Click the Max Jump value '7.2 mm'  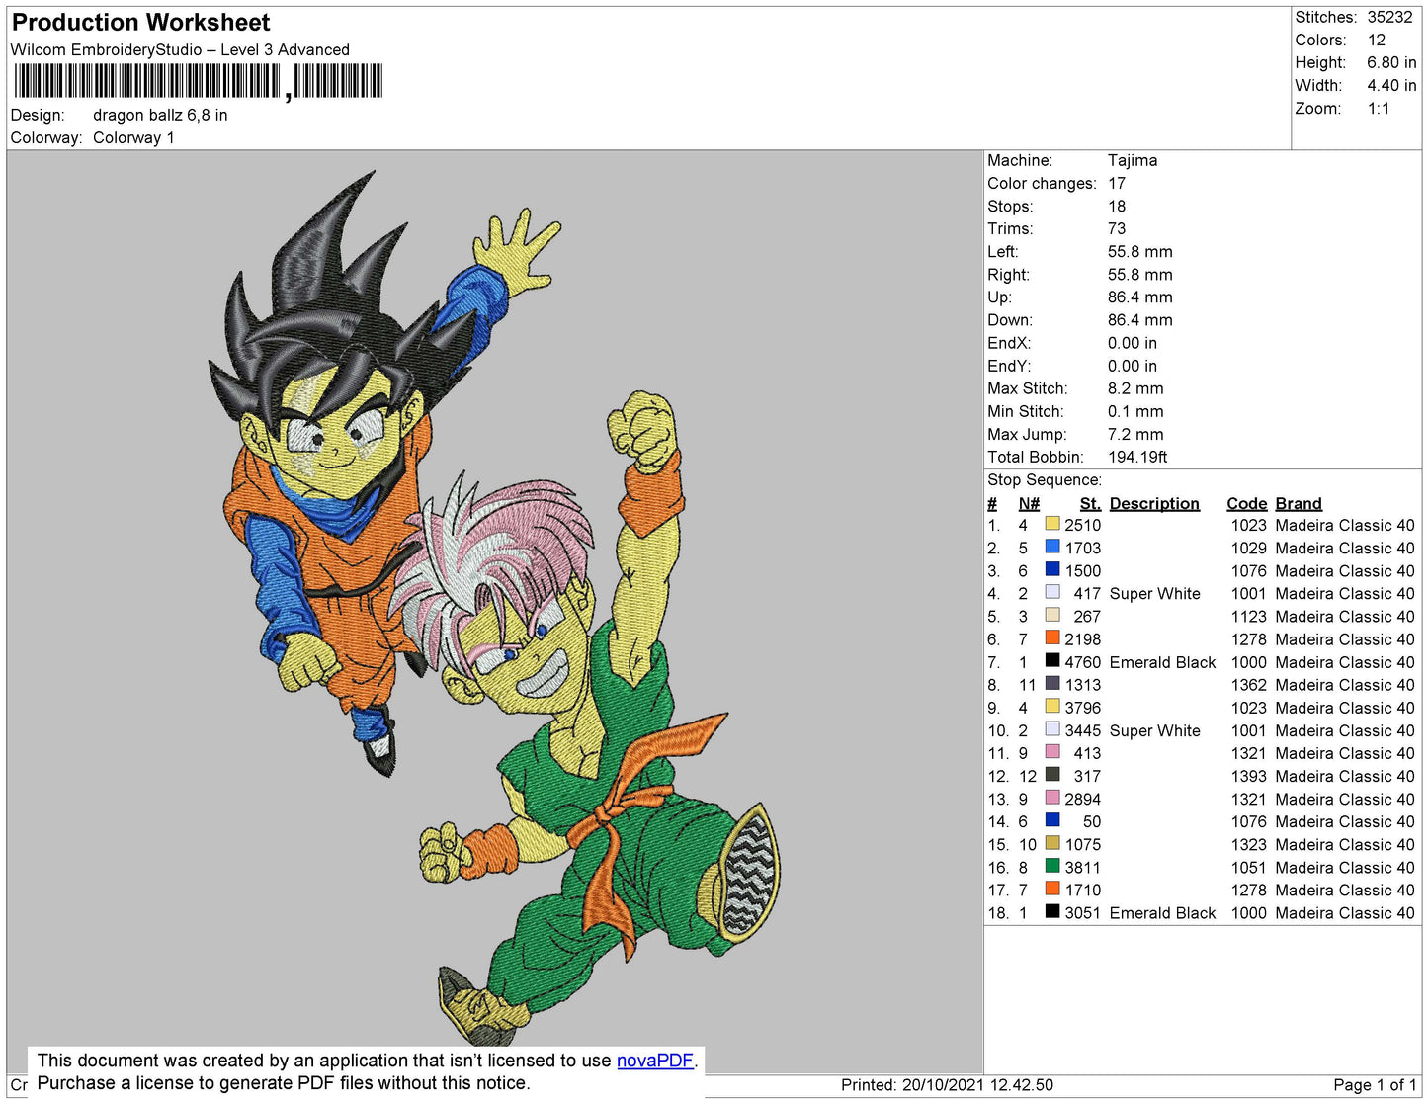click(1135, 434)
